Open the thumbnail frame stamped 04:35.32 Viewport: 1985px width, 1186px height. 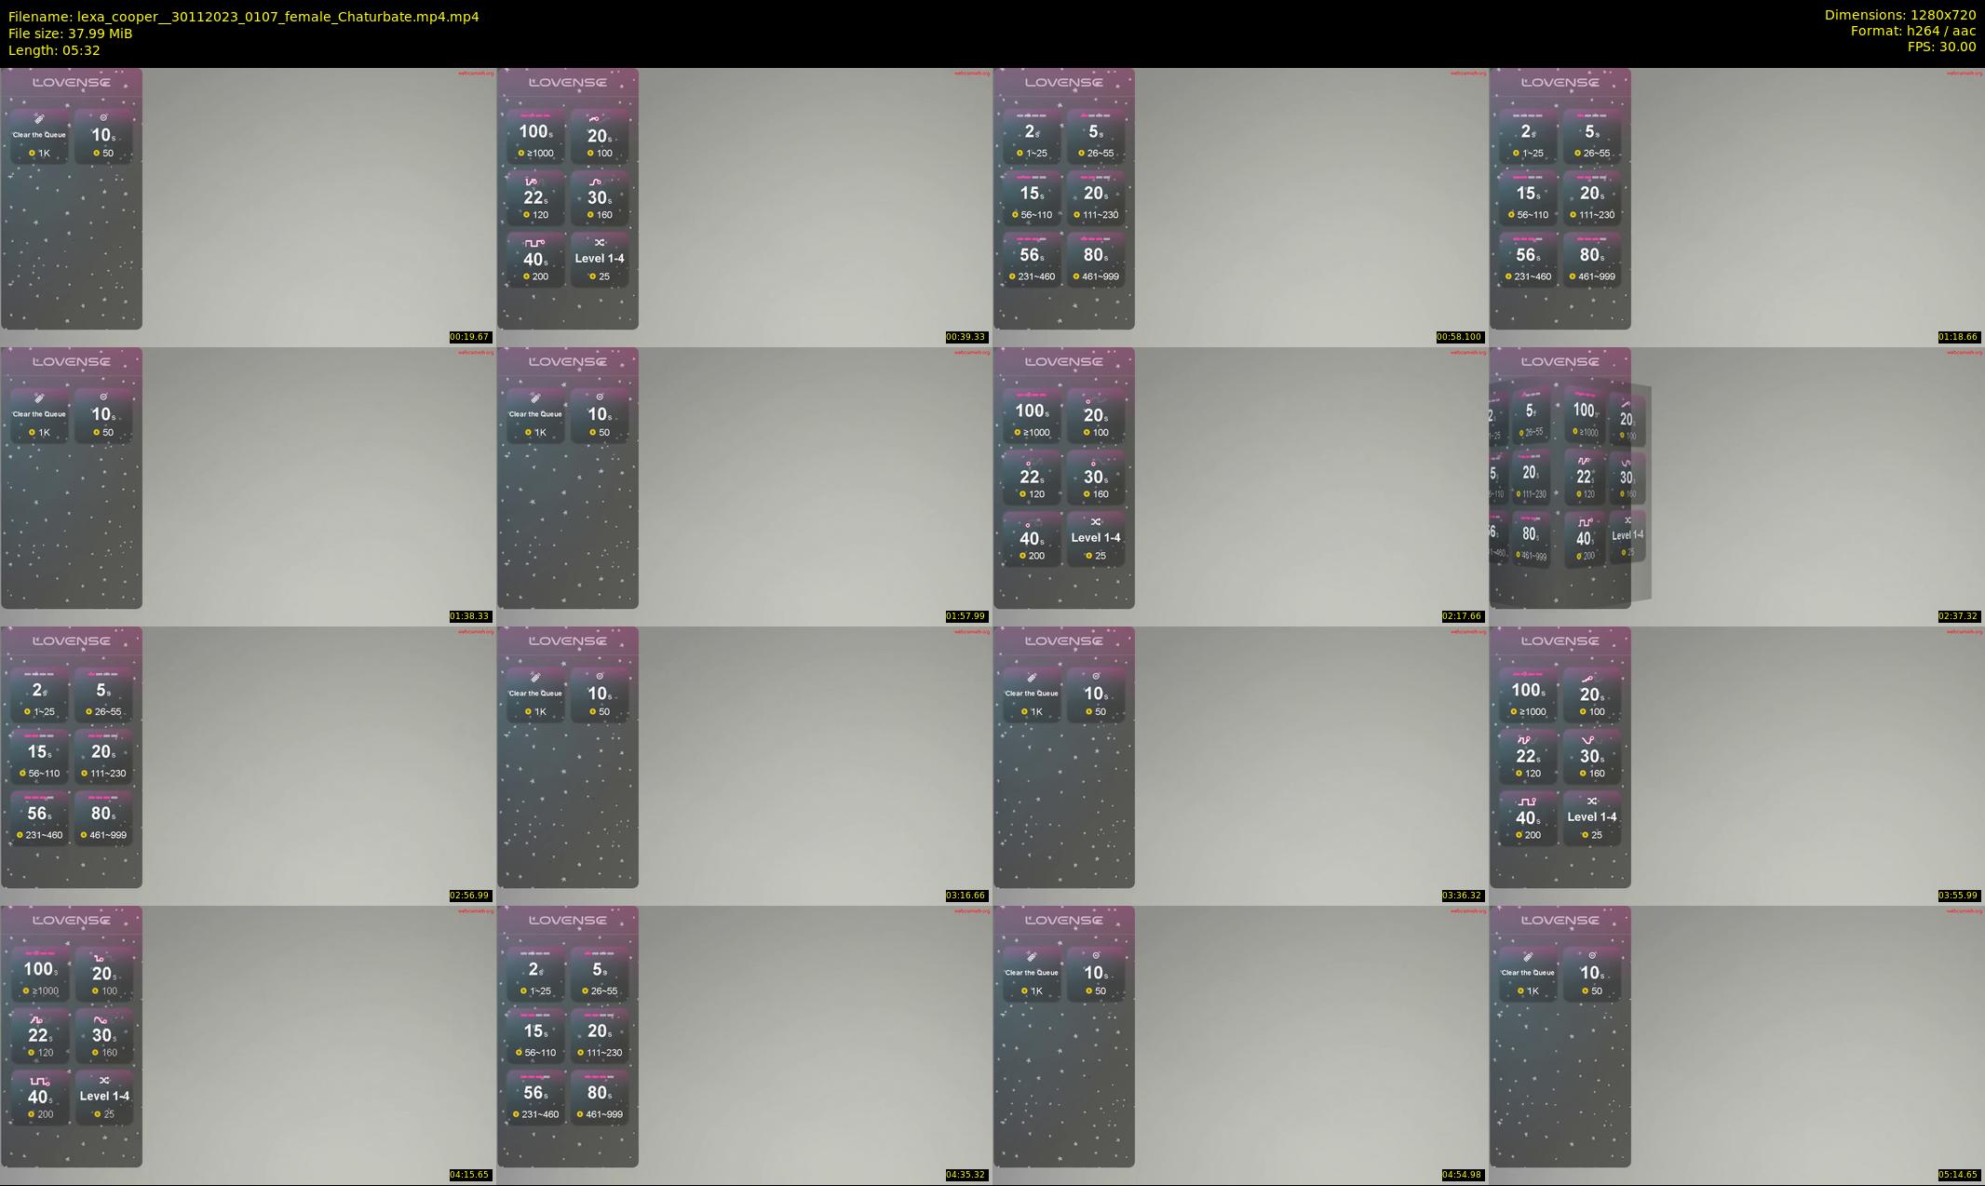pos(744,1044)
